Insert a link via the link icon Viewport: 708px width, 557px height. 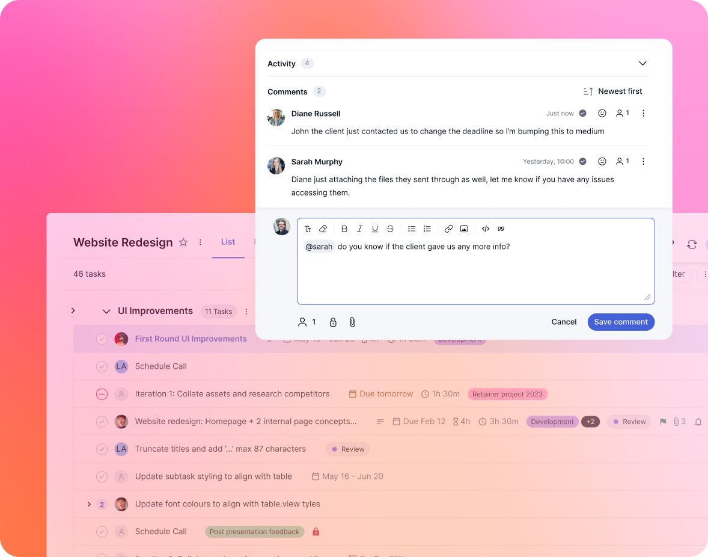(448, 229)
